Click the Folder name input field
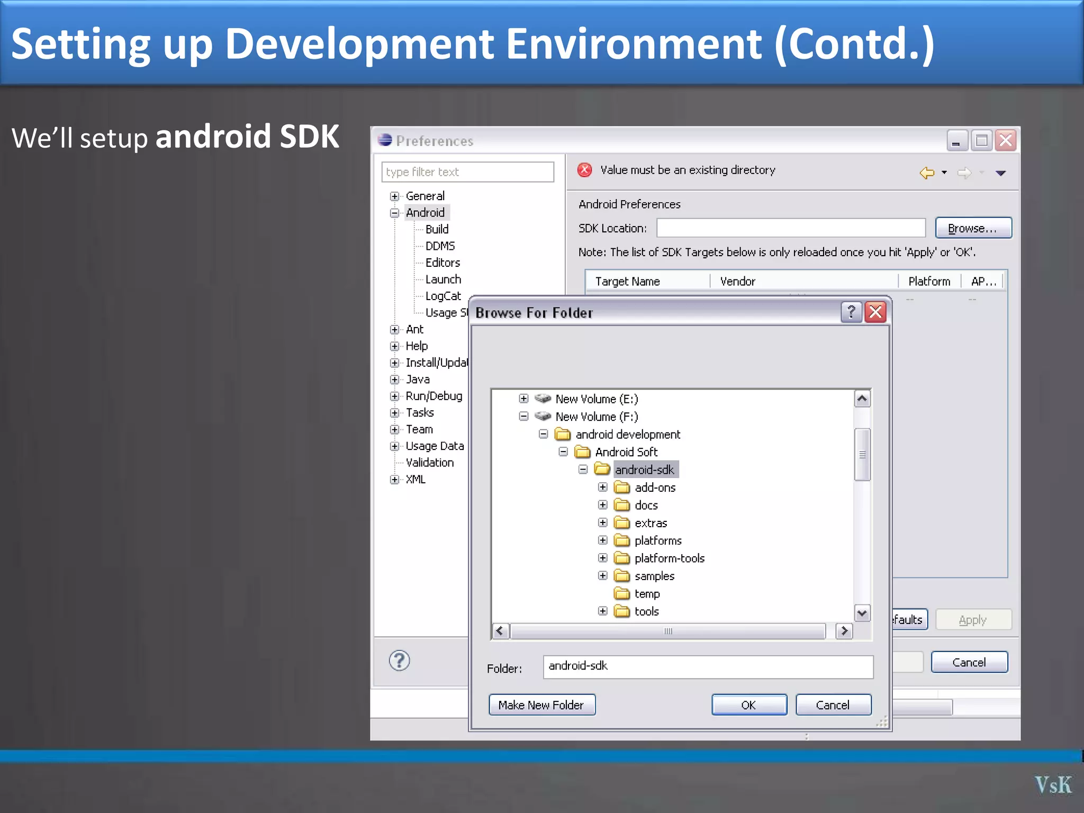The image size is (1084, 813). [708, 667]
